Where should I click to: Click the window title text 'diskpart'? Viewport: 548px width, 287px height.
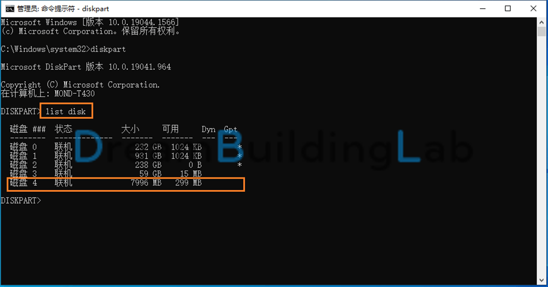tap(95, 9)
